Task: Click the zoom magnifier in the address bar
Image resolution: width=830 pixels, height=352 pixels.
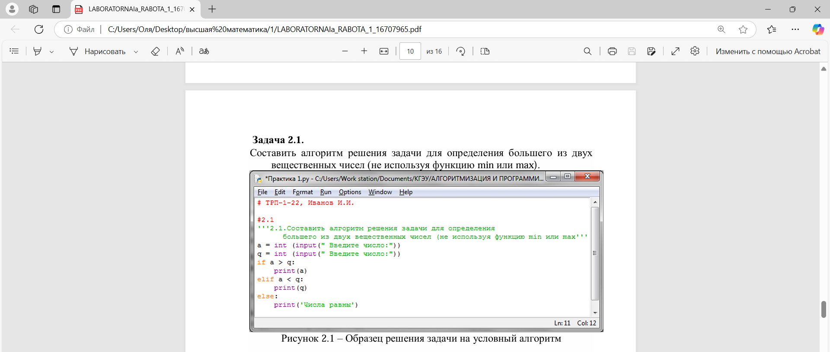Action: [721, 29]
